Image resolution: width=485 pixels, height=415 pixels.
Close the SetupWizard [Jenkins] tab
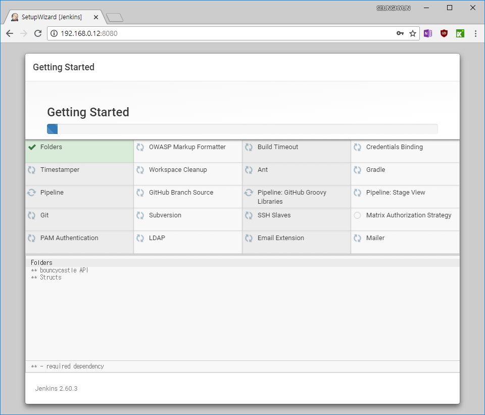pos(96,17)
